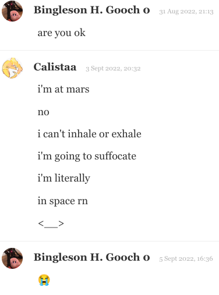This screenshot has height=295, width=219.
Task: Click the "<__>" emoticon message
Action: coord(51,223)
